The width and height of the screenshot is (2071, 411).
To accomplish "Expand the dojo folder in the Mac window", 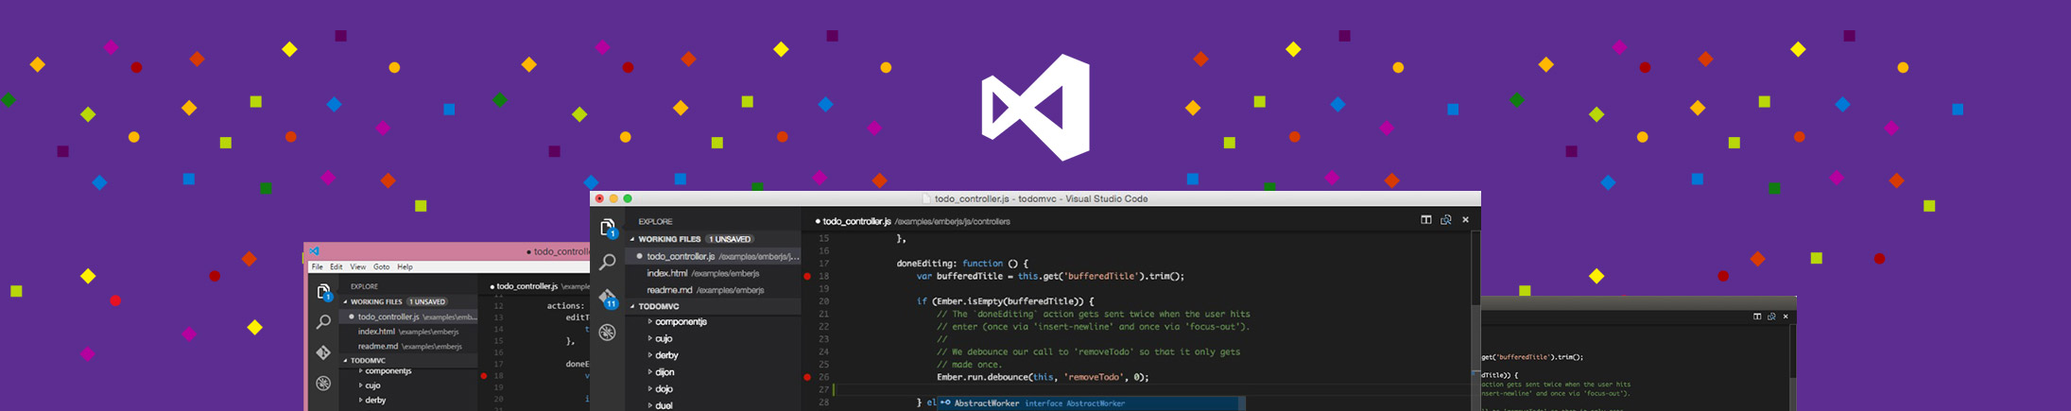I will [649, 388].
